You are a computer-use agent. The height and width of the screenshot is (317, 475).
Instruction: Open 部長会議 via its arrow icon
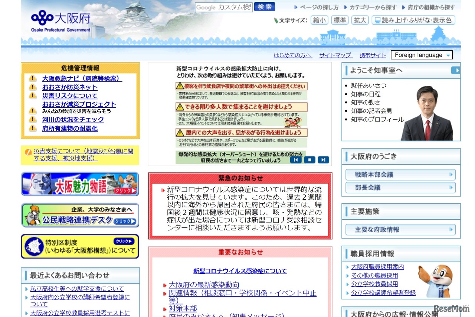(x=451, y=187)
